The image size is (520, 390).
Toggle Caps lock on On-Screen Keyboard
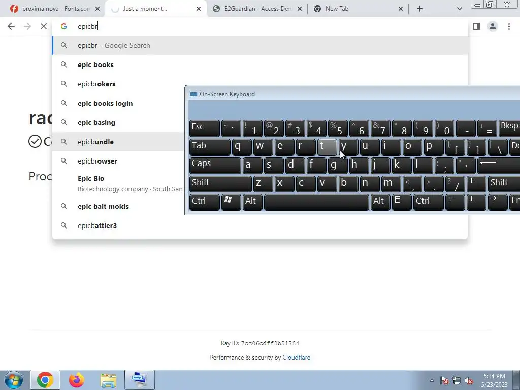[x=215, y=165]
